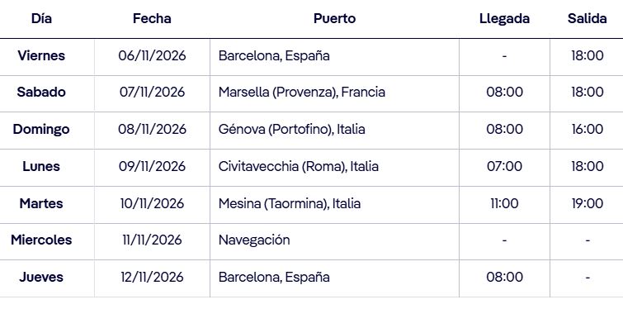Click the 07:00 arrival time

(x=504, y=166)
